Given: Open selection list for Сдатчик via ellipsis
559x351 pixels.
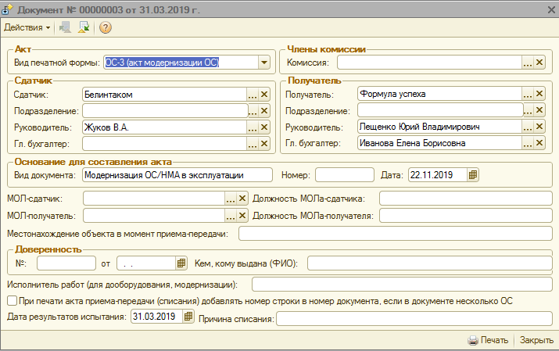Looking at the screenshot, I should point(253,95).
